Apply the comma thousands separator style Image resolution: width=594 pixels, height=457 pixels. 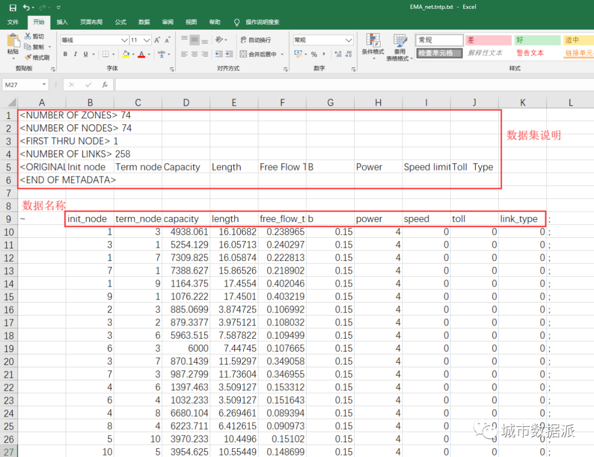(x=324, y=54)
